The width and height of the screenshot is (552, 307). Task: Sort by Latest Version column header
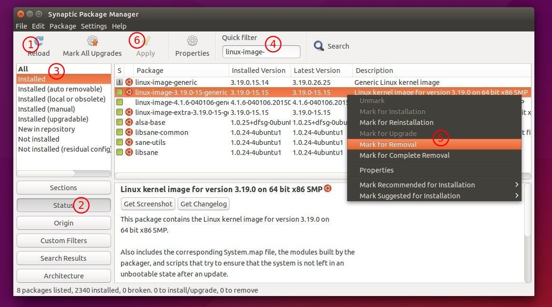click(322, 71)
